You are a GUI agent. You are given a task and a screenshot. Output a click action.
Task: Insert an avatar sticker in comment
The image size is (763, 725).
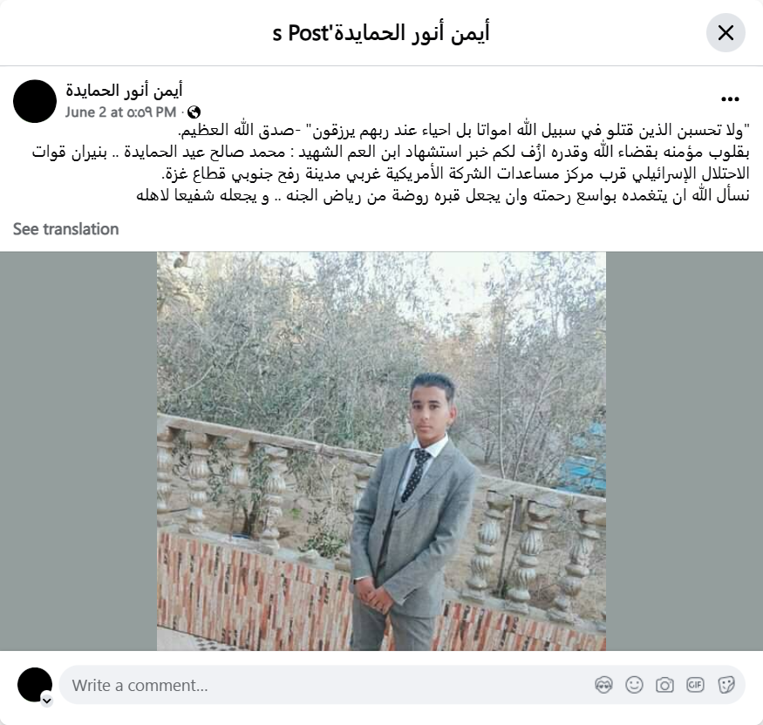tap(603, 685)
